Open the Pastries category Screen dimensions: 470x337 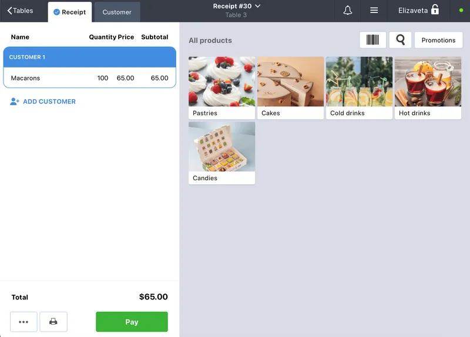pyautogui.click(x=222, y=88)
